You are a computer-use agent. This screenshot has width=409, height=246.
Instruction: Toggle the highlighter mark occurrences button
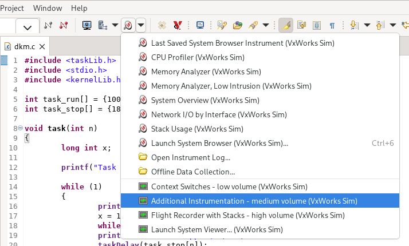285,25
